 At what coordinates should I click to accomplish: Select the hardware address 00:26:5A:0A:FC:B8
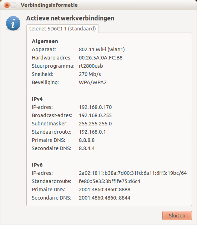[x=101, y=58]
